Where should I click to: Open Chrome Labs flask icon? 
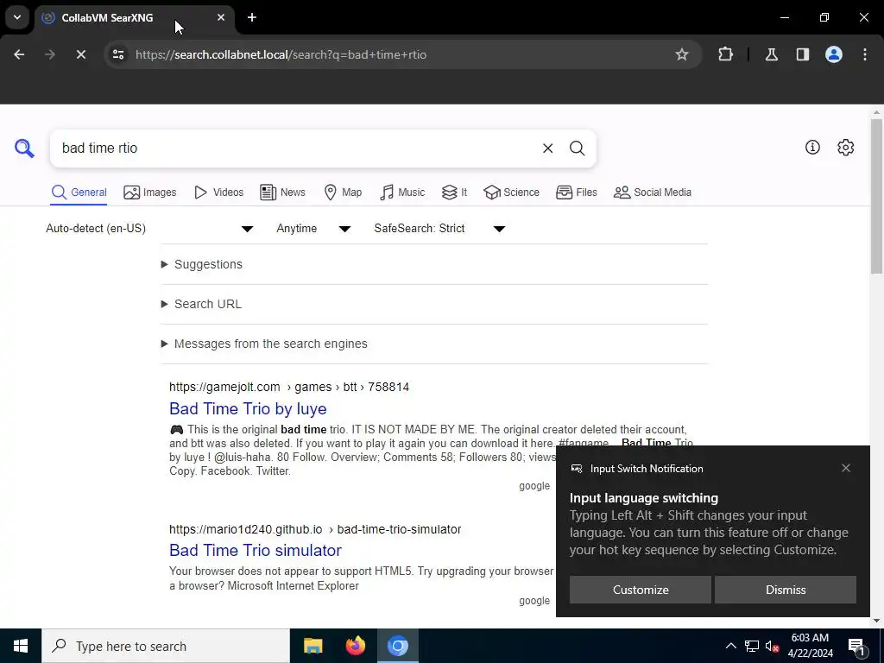pyautogui.click(x=772, y=54)
